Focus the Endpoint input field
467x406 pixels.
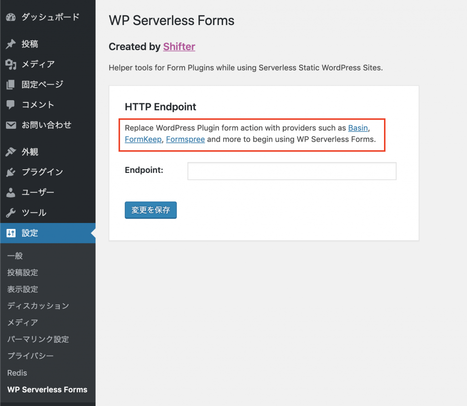[292, 171]
